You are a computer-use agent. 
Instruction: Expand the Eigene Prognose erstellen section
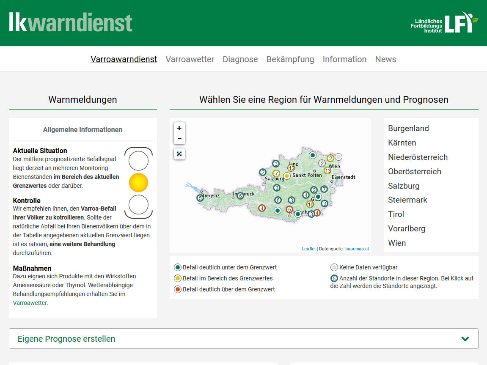click(66, 339)
